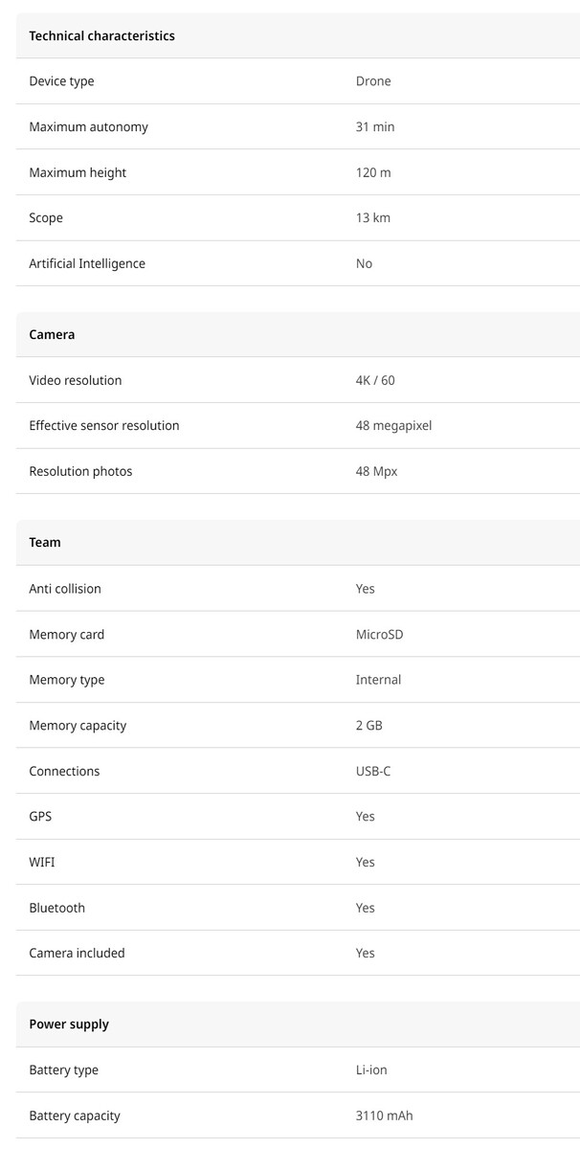Click the Bluetooth row label
The image size is (580, 1149).
56,908
